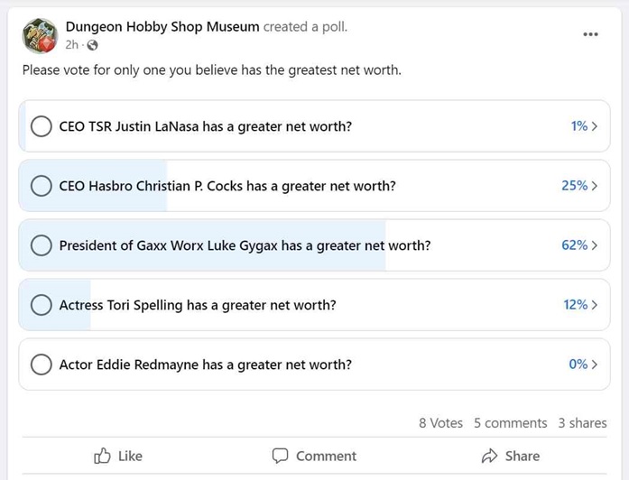Open the 3 shares list
Image resolution: width=629 pixels, height=480 pixels.
coord(582,423)
